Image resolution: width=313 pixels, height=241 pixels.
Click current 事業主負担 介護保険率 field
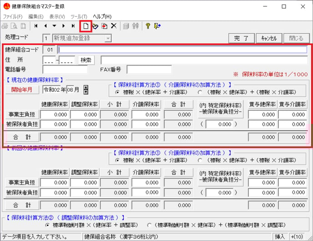pyautogui.click(x=146, y=115)
